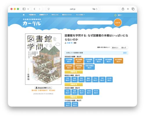Viewport: 145px width, 117px height.
Task: Select the 中町 library tile
Action: click(x=102, y=79)
